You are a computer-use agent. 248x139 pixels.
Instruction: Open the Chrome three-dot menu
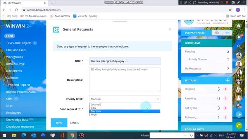point(244,10)
